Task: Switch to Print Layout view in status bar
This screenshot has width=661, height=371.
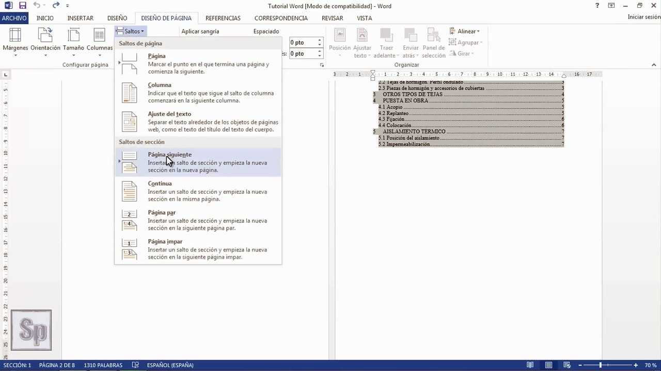Action: point(548,365)
